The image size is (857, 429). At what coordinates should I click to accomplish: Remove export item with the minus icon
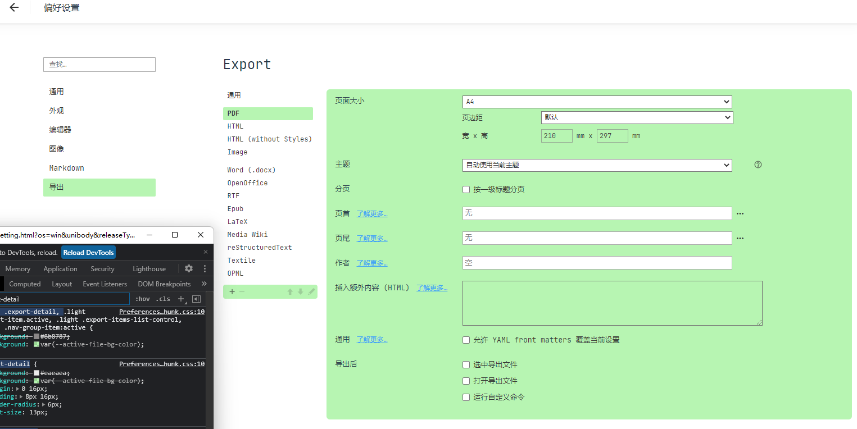click(242, 291)
